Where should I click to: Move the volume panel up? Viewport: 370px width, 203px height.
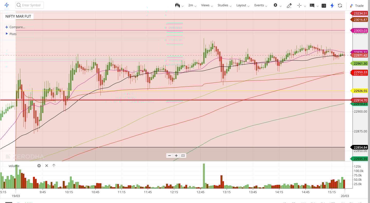coord(54,165)
